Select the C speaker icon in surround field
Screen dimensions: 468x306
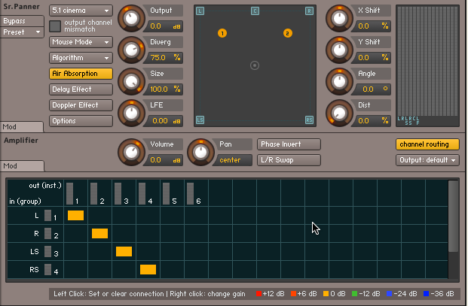click(255, 11)
